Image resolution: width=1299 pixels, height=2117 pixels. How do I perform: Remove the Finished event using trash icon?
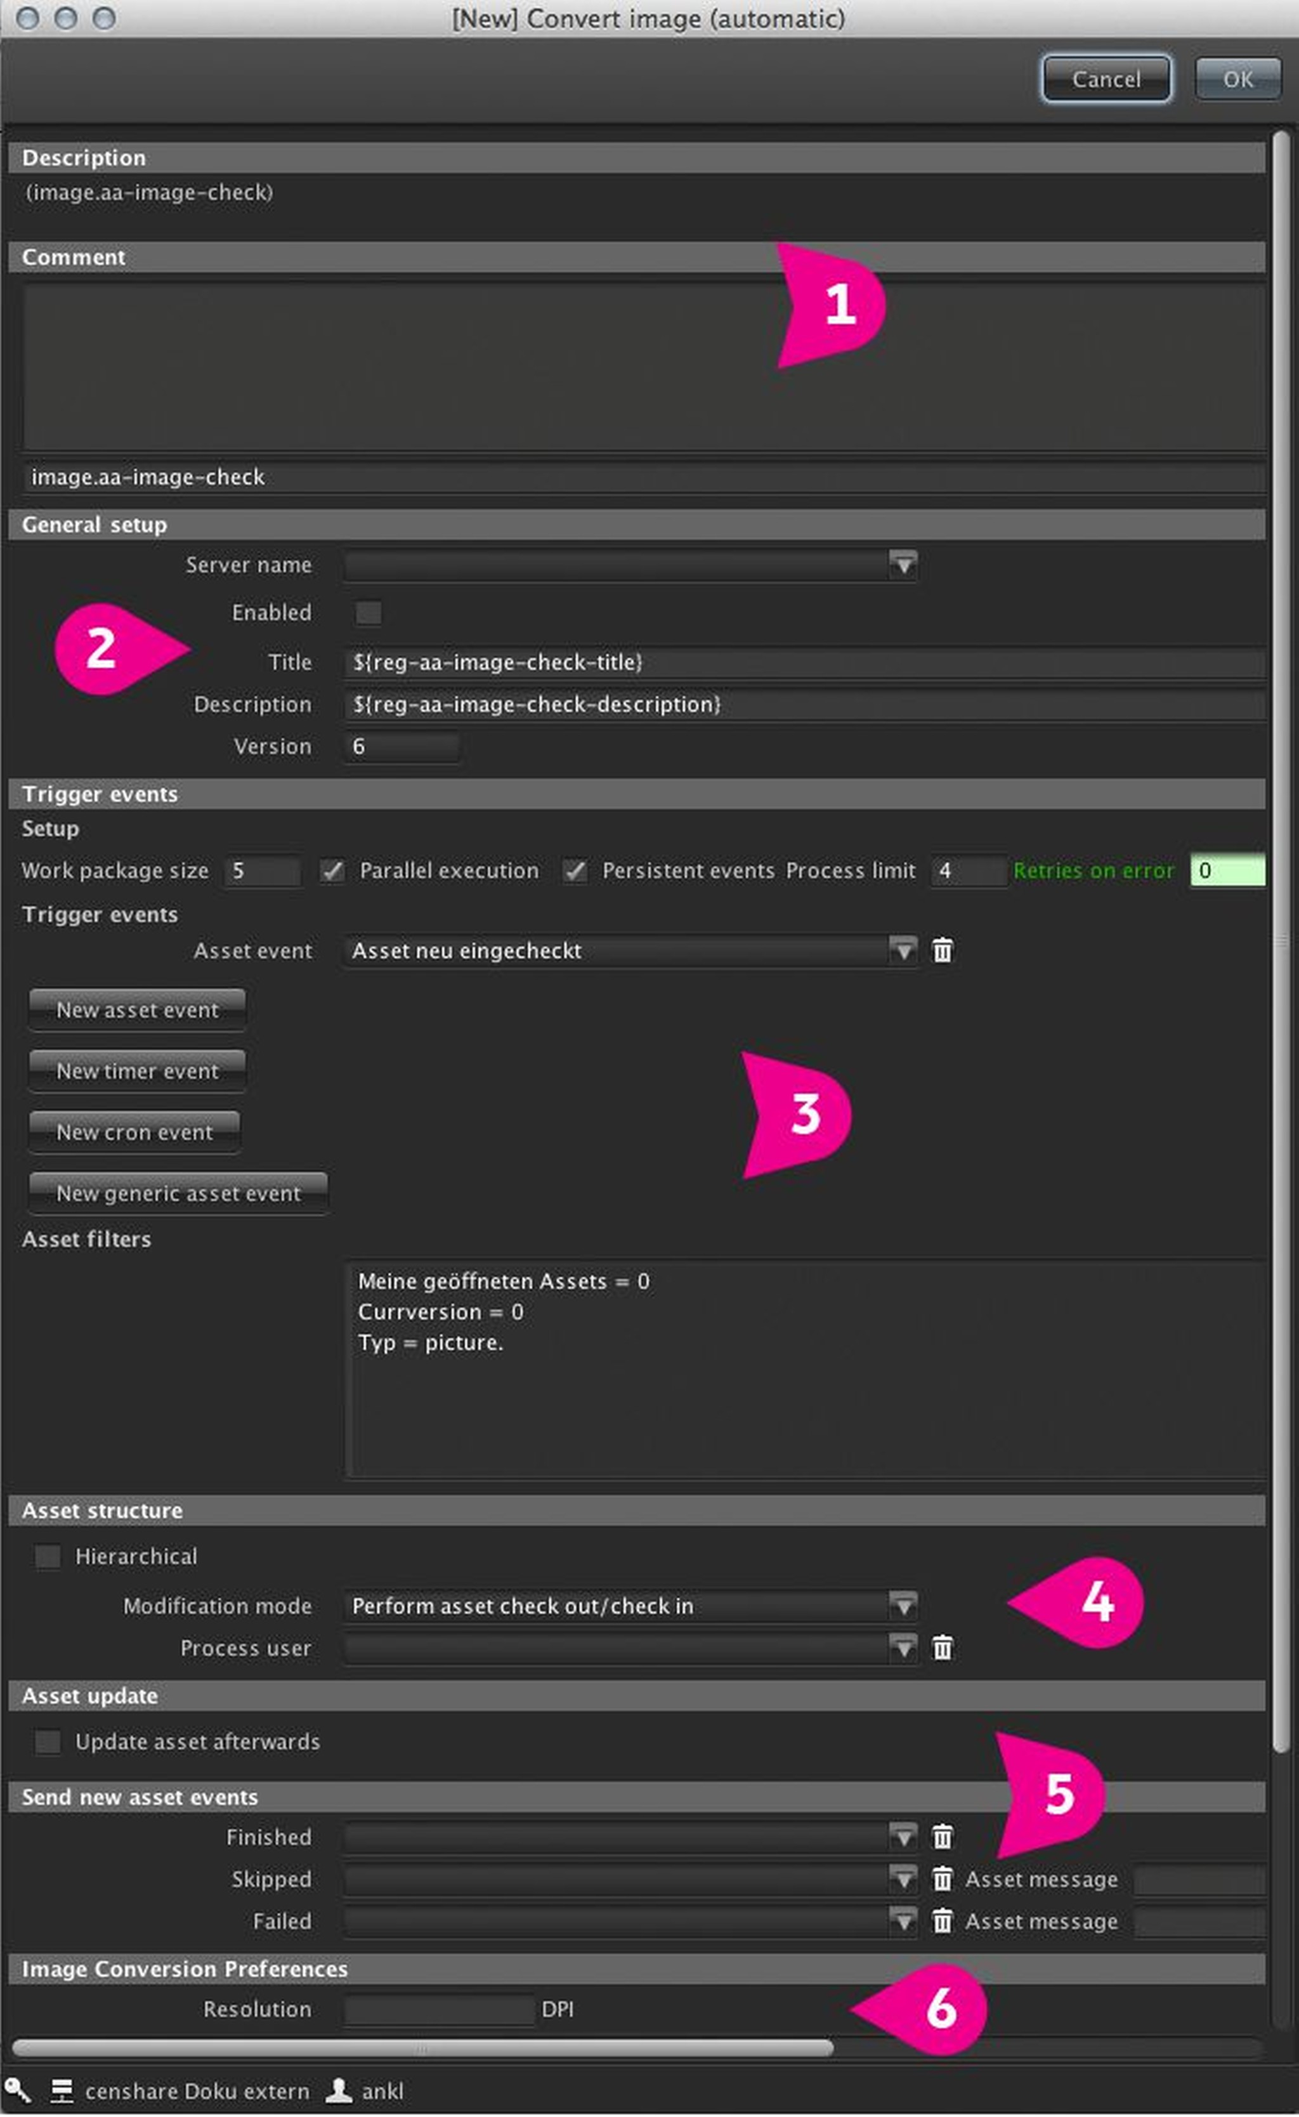click(943, 1838)
